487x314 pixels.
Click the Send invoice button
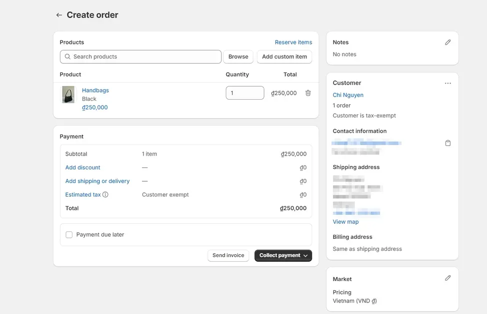point(228,256)
